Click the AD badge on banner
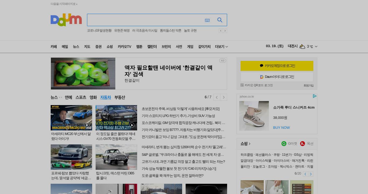The height and width of the screenshot is (194, 368). (x=223, y=61)
